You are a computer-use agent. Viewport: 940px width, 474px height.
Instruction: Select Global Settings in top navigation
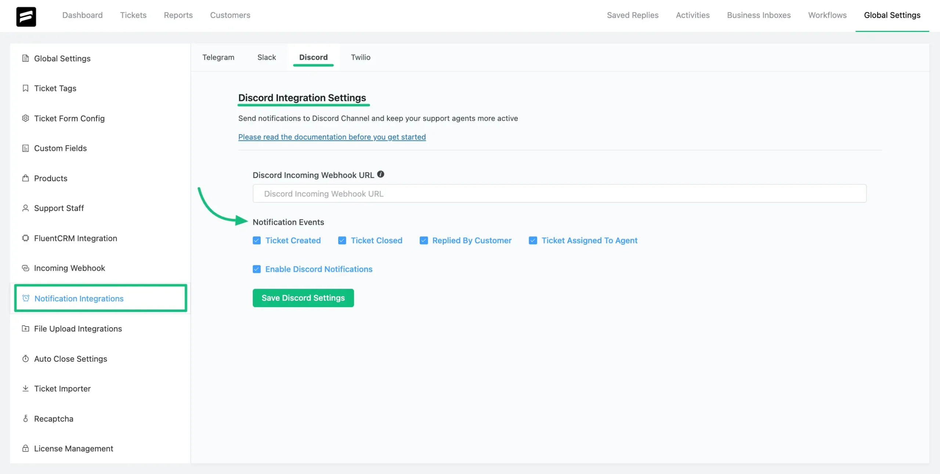(x=892, y=15)
